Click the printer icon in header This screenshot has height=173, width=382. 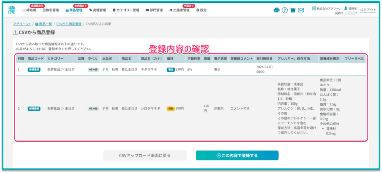click(276, 10)
